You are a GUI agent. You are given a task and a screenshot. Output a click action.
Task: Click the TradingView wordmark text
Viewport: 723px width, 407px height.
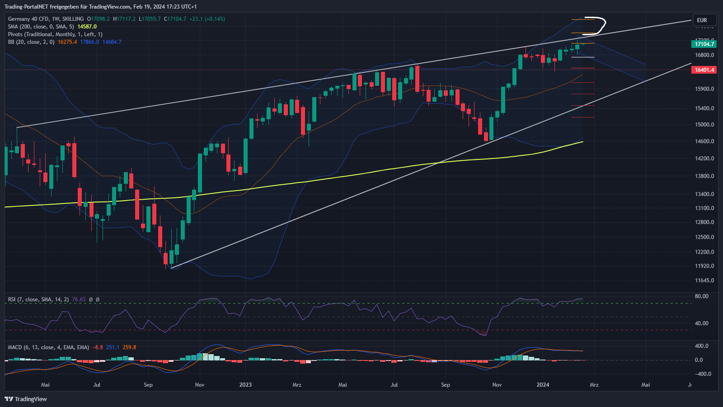[31, 399]
